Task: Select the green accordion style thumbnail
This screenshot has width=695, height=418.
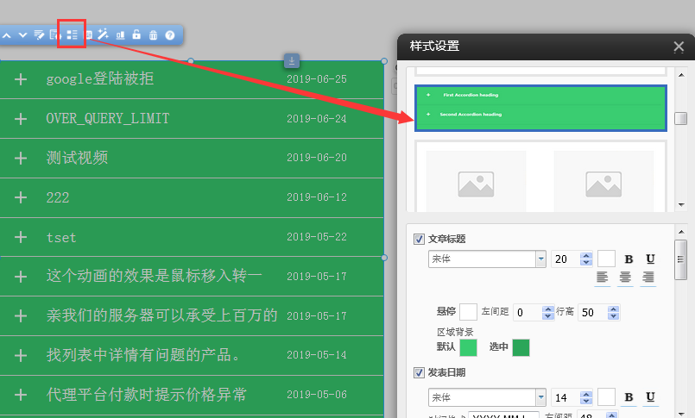Action: click(x=540, y=108)
